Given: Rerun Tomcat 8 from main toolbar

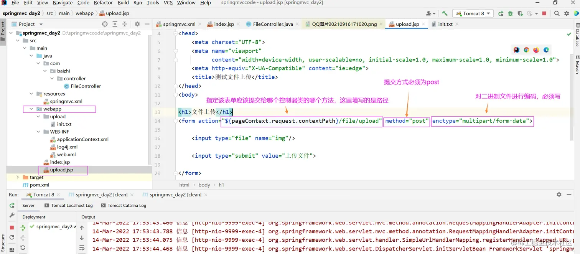Looking at the screenshot, I should [x=501, y=13].
